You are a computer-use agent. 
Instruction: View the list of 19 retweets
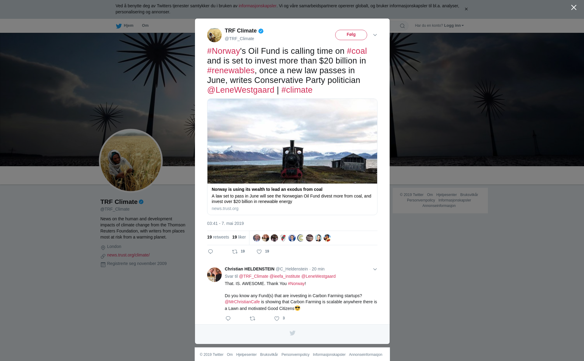tap(218, 237)
